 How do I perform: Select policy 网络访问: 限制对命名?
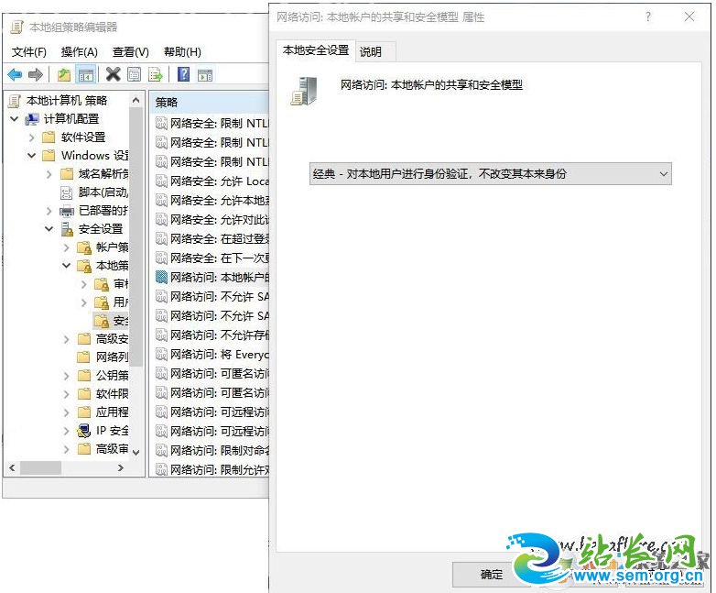pos(212,450)
